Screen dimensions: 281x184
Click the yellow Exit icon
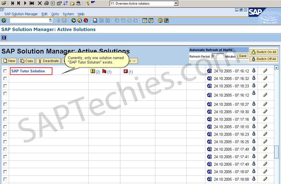point(80,20)
